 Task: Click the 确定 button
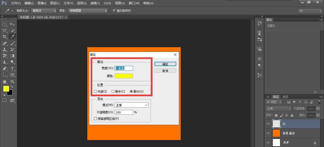click(x=165, y=64)
